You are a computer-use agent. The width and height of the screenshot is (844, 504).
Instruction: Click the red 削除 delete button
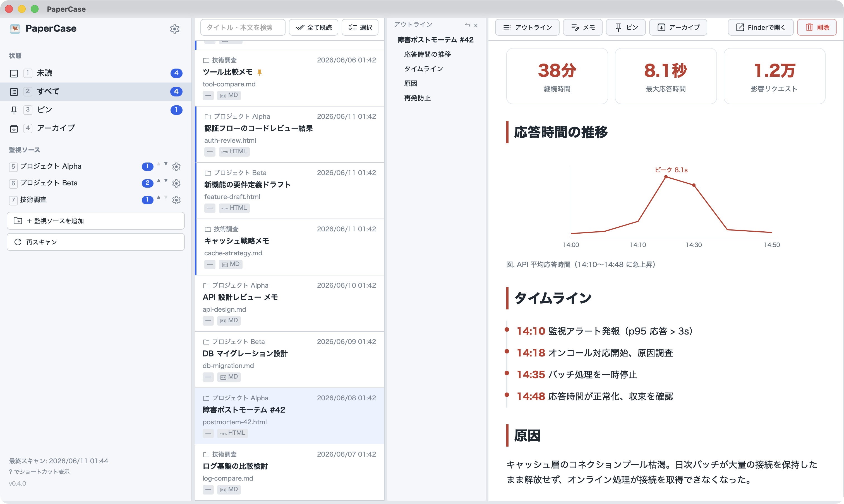coord(817,27)
